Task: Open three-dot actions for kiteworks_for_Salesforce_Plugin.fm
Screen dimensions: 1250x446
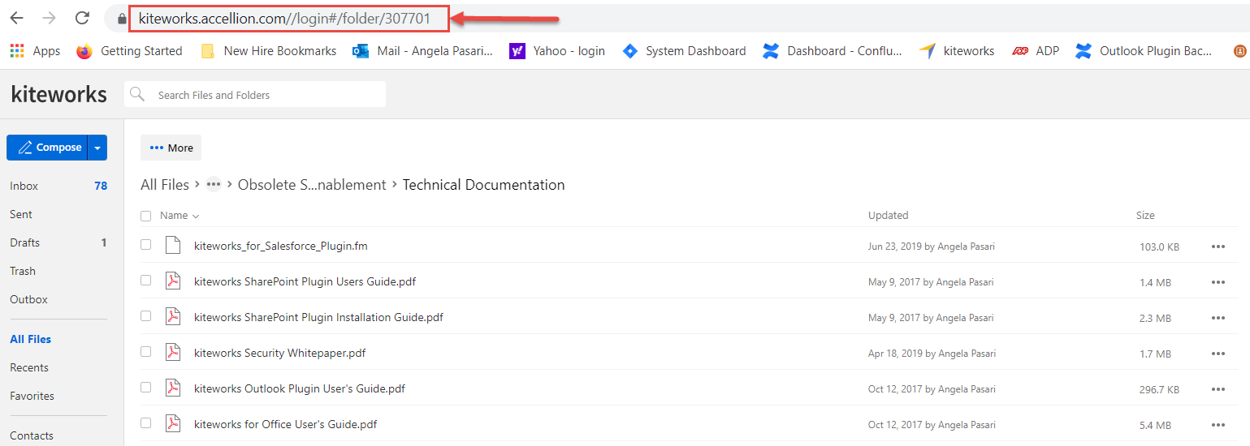Action: pyautogui.click(x=1218, y=247)
